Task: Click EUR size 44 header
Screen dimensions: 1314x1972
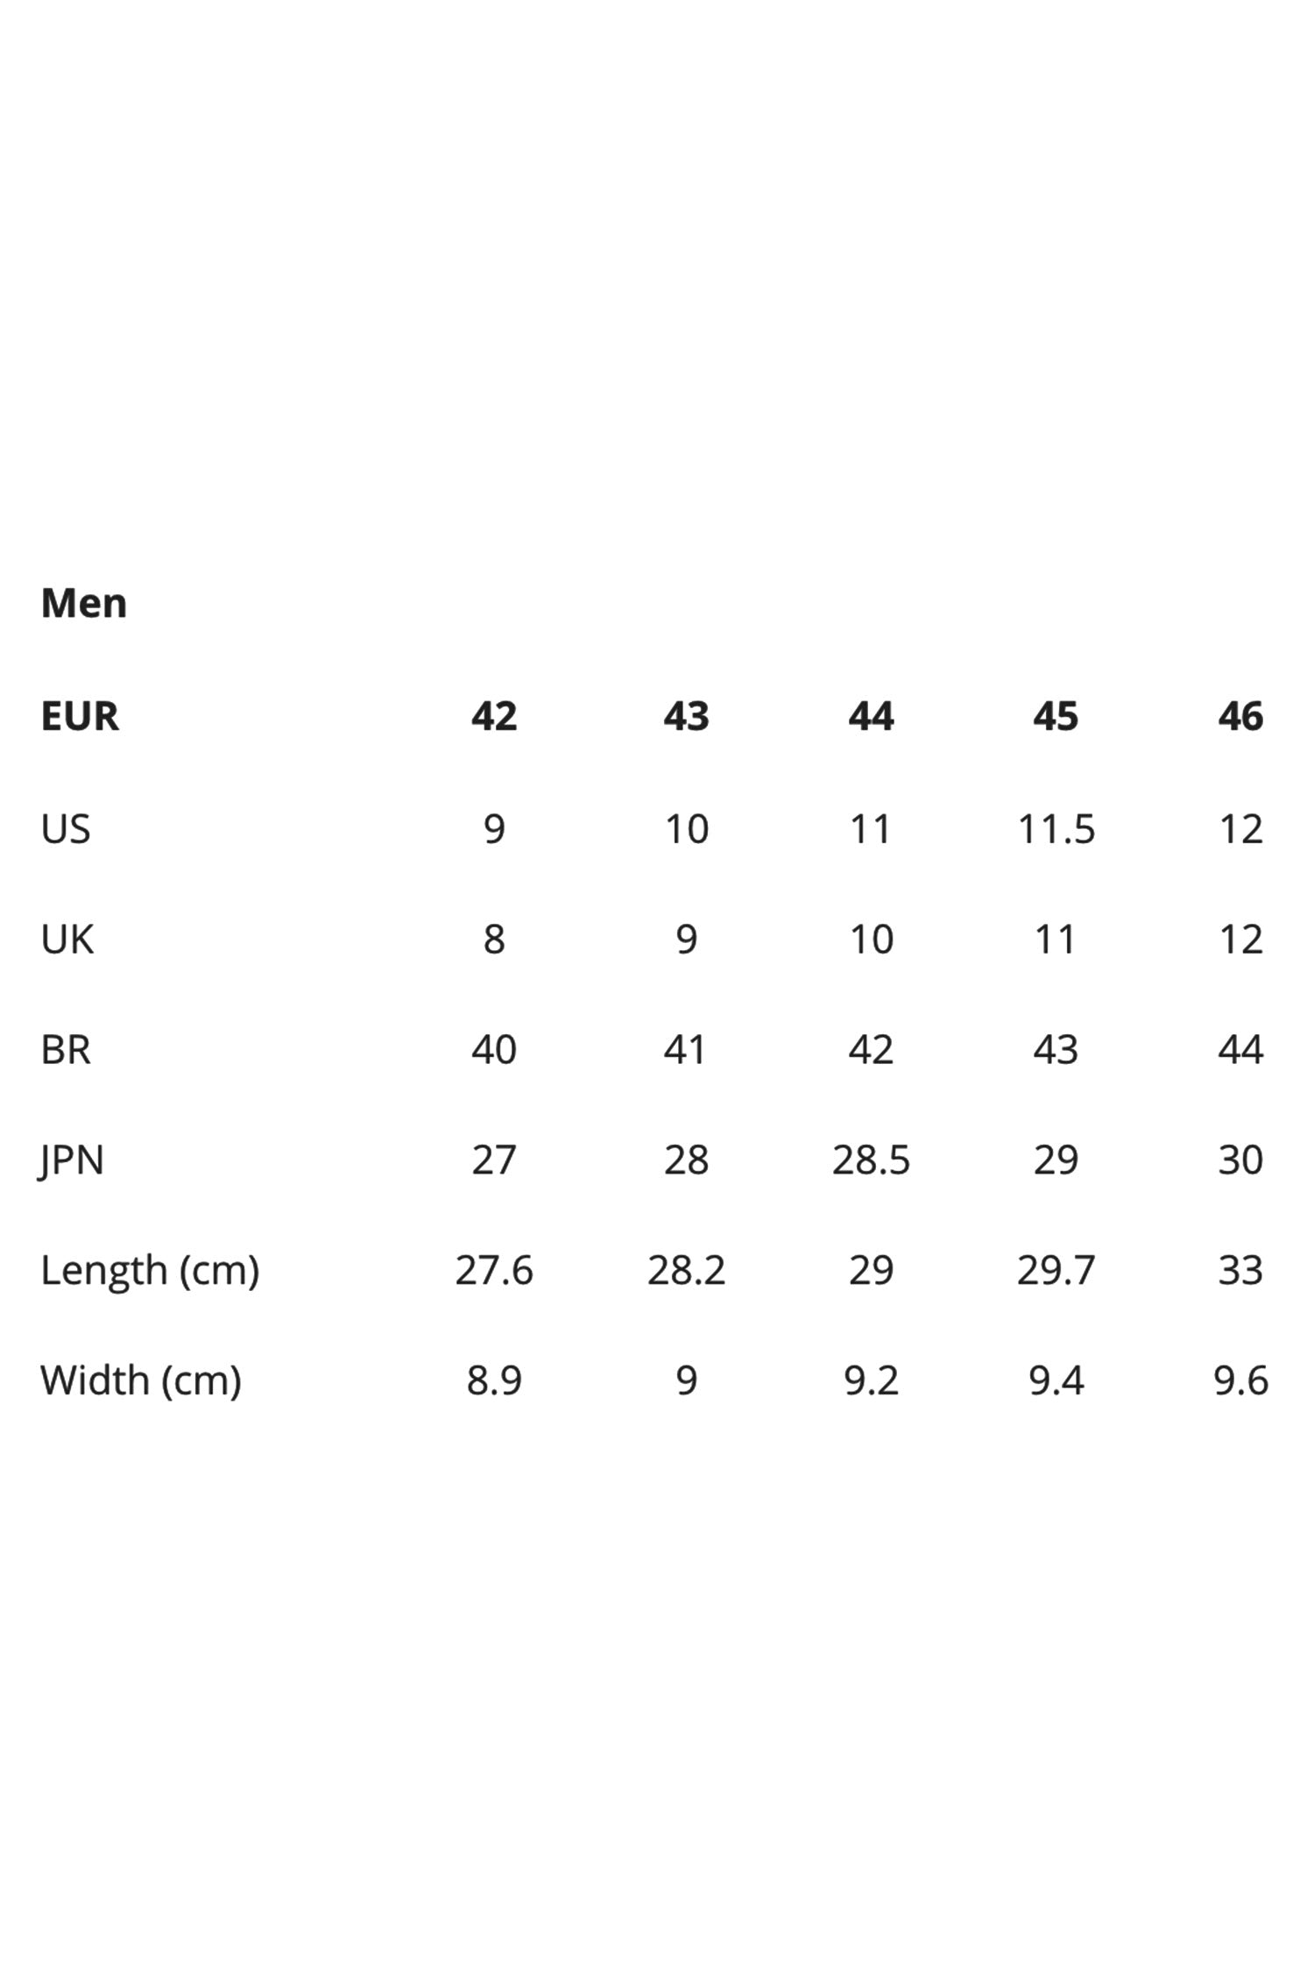Action: (x=871, y=716)
